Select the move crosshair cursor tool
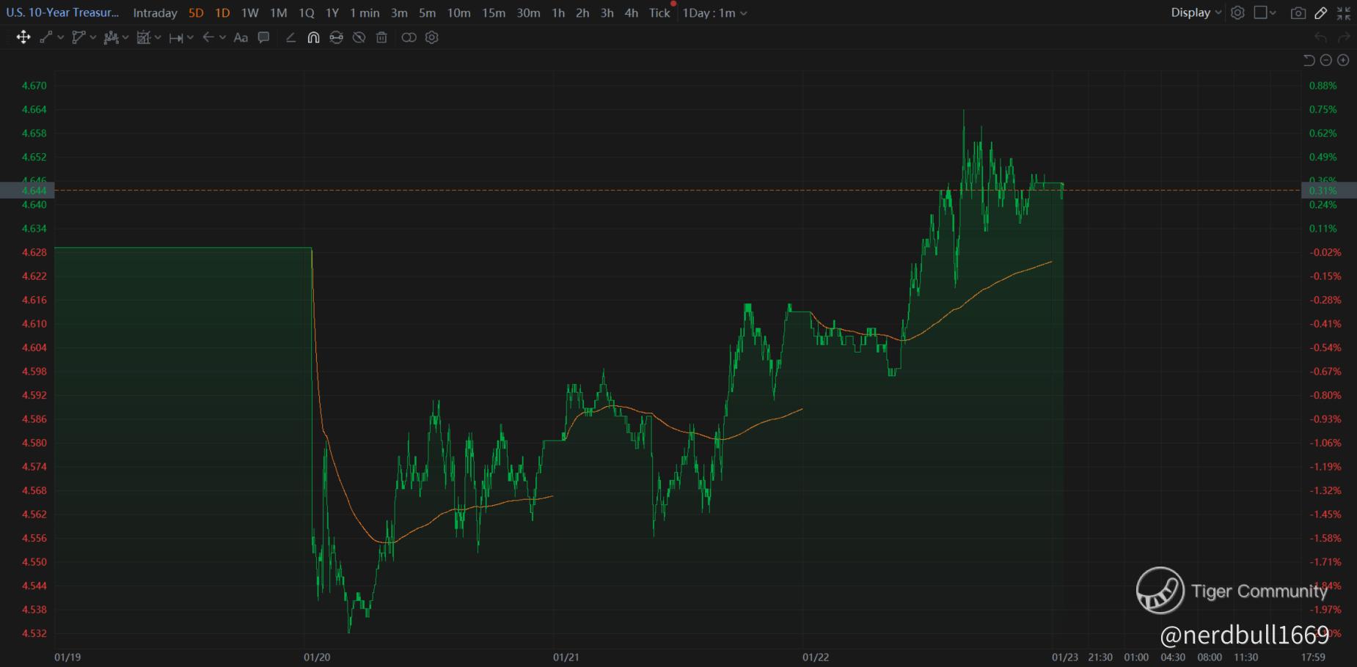 [x=23, y=37]
